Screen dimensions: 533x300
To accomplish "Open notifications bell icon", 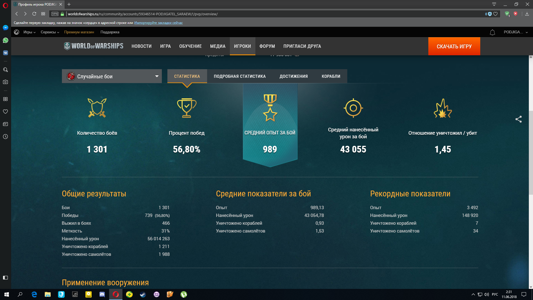I will point(492,32).
